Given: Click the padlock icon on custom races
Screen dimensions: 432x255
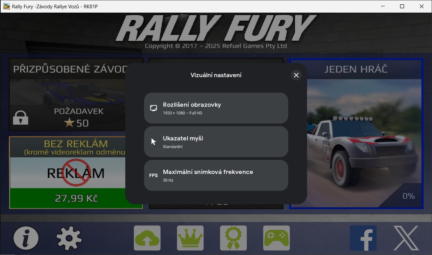Looking at the screenshot, I should 20,118.
